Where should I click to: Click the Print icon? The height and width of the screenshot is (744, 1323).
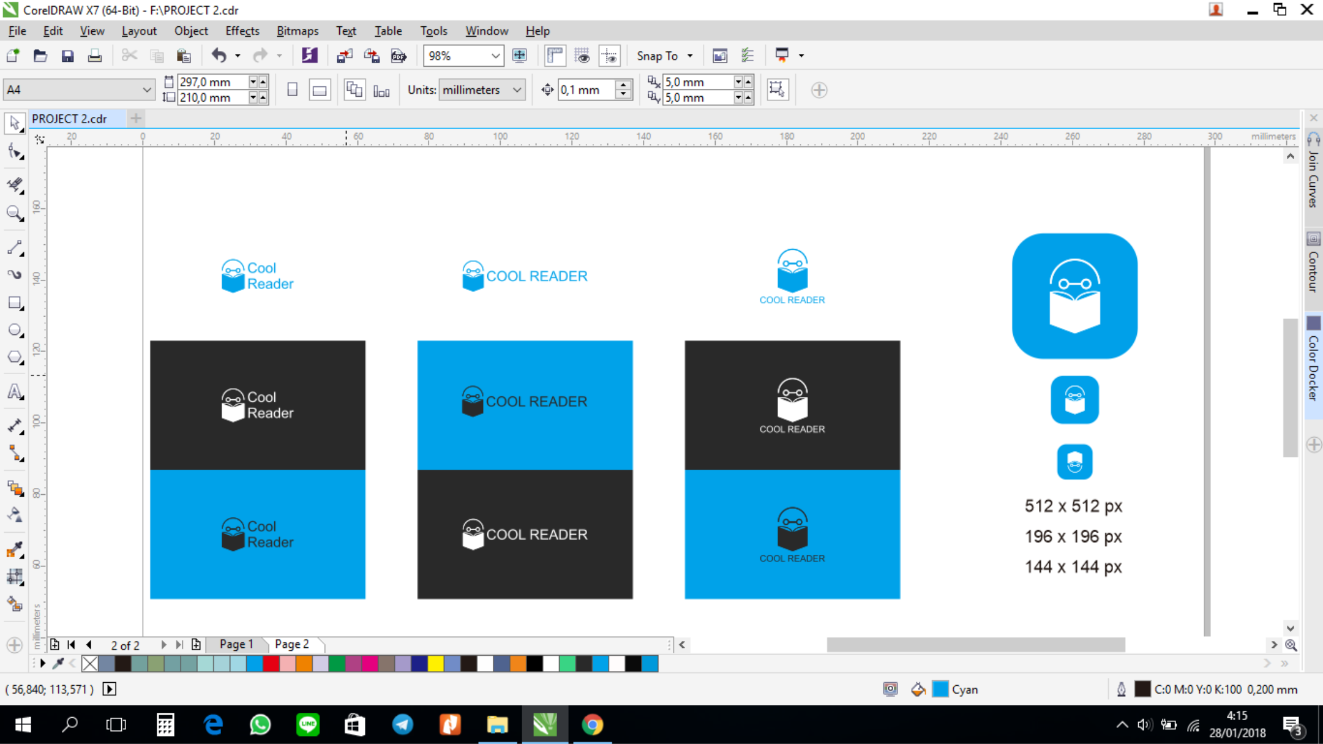pyautogui.click(x=95, y=56)
